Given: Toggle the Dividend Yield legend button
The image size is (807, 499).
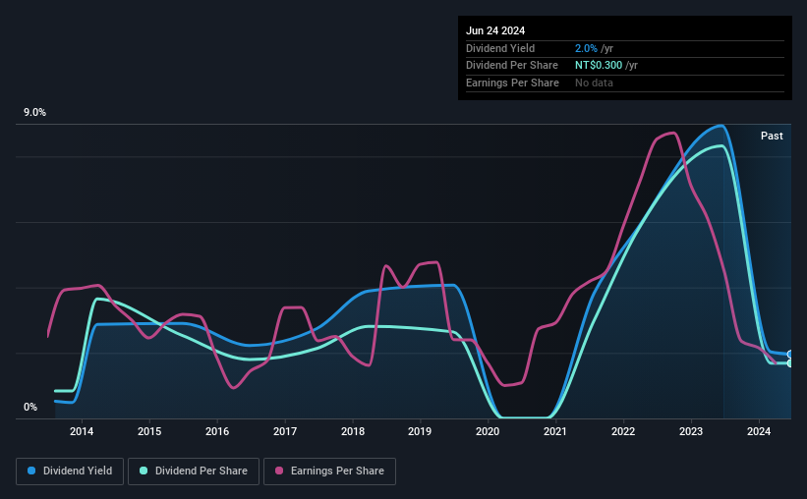Looking at the screenshot, I should coord(70,471).
